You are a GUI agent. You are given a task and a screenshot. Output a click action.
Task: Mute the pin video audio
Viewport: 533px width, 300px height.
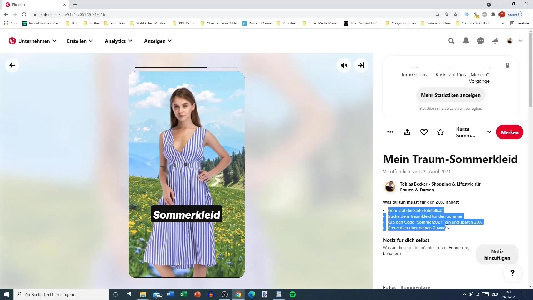tap(344, 65)
